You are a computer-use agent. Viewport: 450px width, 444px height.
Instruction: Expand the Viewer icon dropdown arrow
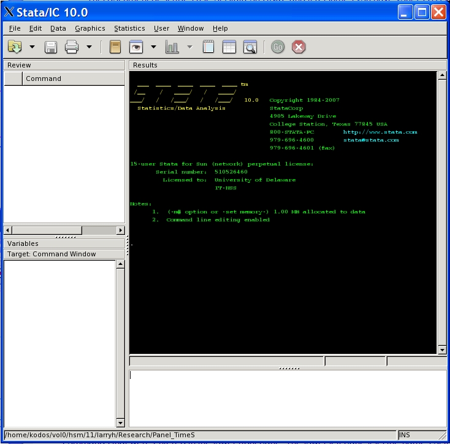pyautogui.click(x=153, y=47)
